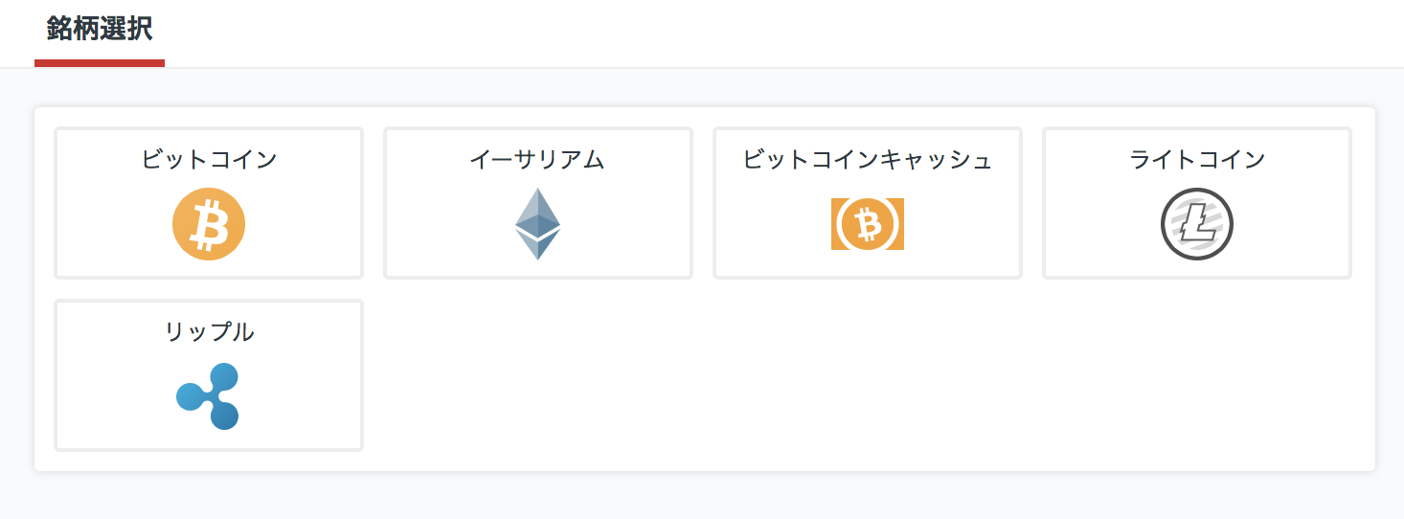Choose the Ripple card right of its logo
Screen dimensions: 1404x519
(x=302, y=396)
